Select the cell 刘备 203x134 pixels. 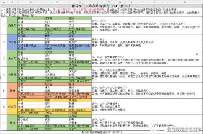[x=31, y=68]
